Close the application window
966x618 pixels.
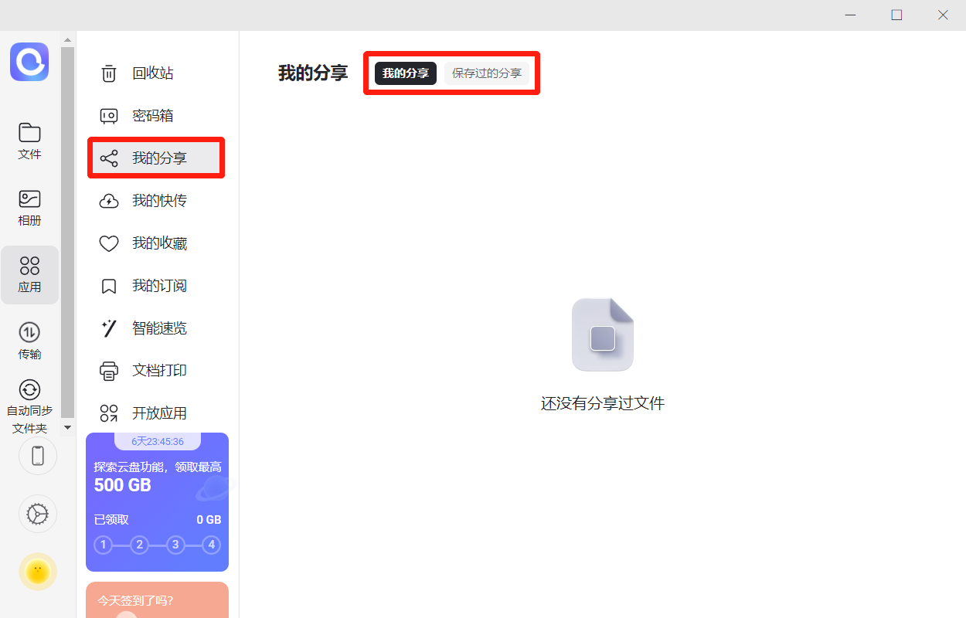click(943, 15)
